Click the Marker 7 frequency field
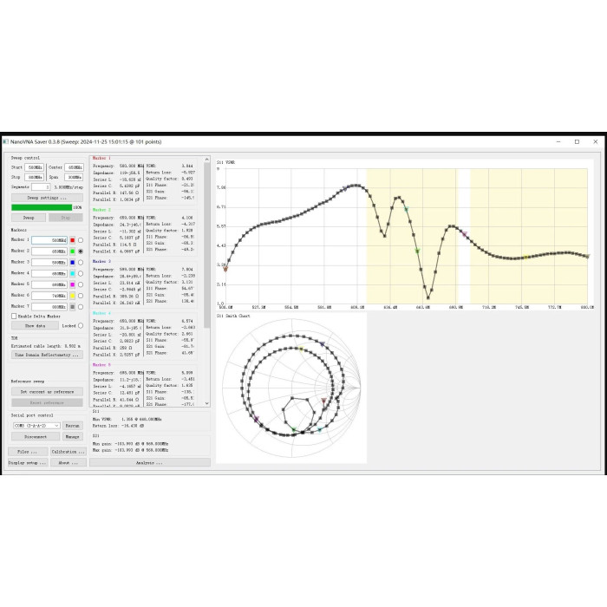 click(49, 307)
